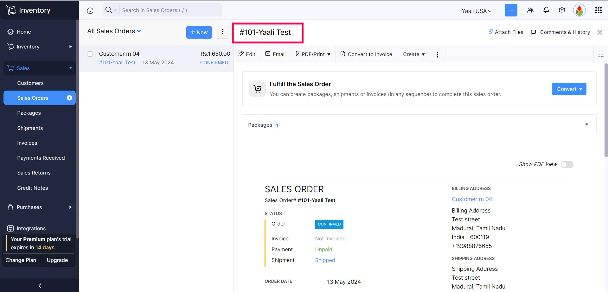608x292 pixels.
Task: Edit the sales order with pencil icon
Action: pos(247,54)
